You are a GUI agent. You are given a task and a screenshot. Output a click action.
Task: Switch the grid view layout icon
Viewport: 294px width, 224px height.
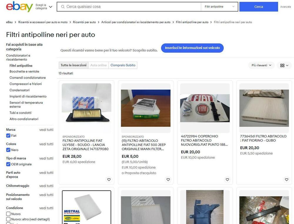point(284,65)
